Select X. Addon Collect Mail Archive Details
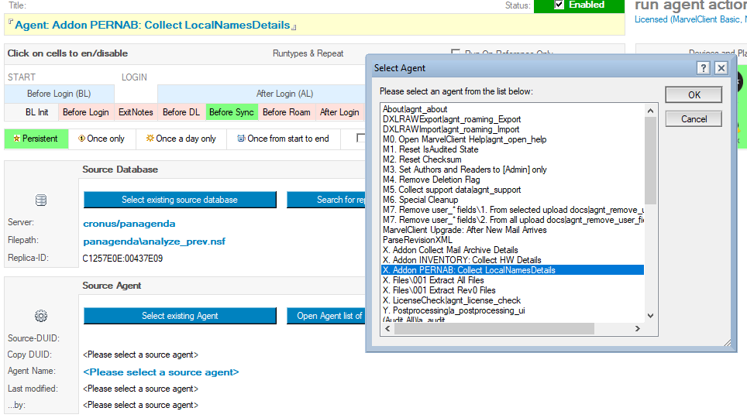 point(513,249)
